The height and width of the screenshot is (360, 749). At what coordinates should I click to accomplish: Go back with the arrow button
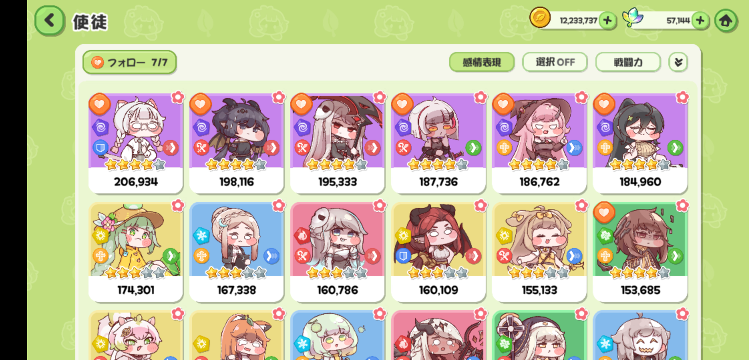click(x=50, y=21)
